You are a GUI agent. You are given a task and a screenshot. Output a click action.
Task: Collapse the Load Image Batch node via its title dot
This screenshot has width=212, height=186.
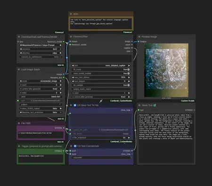(x=19, y=69)
